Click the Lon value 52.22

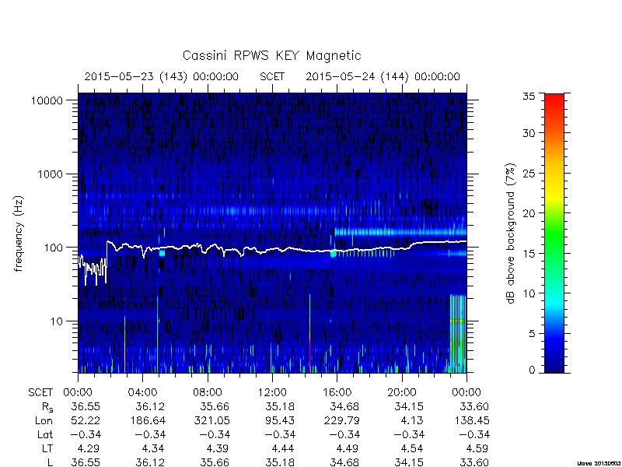(86, 420)
